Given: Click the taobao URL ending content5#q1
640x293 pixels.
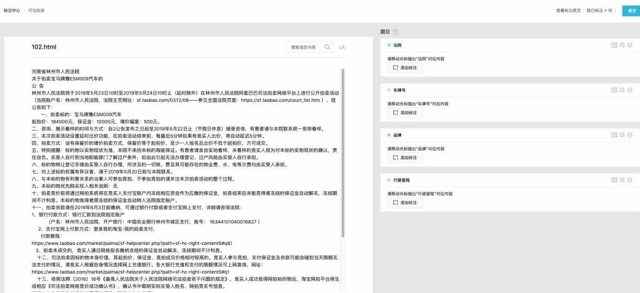Looking at the screenshot, I should [131, 272].
